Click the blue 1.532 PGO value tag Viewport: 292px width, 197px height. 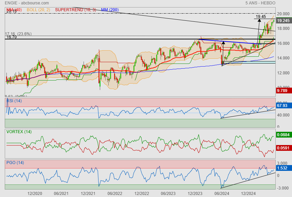pyautogui.click(x=282, y=168)
